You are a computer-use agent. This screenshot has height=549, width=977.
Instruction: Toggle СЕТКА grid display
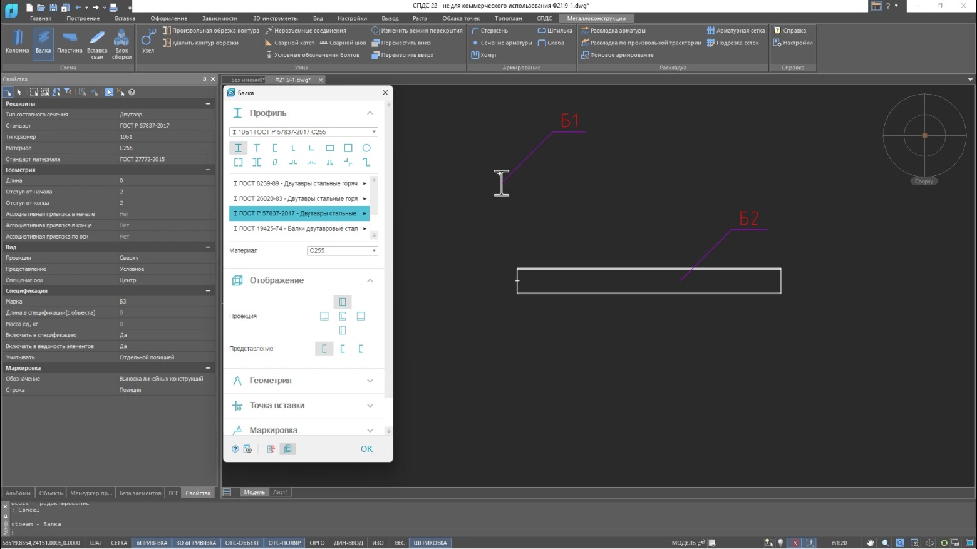tap(119, 543)
